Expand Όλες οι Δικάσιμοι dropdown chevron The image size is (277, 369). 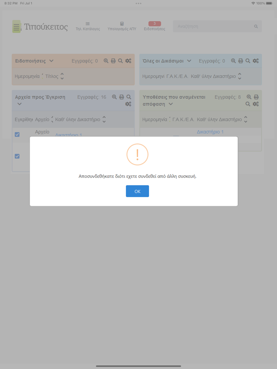189,61
